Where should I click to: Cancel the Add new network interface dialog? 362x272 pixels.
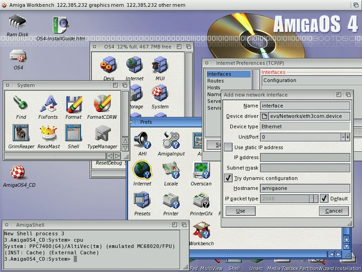(x=334, y=211)
